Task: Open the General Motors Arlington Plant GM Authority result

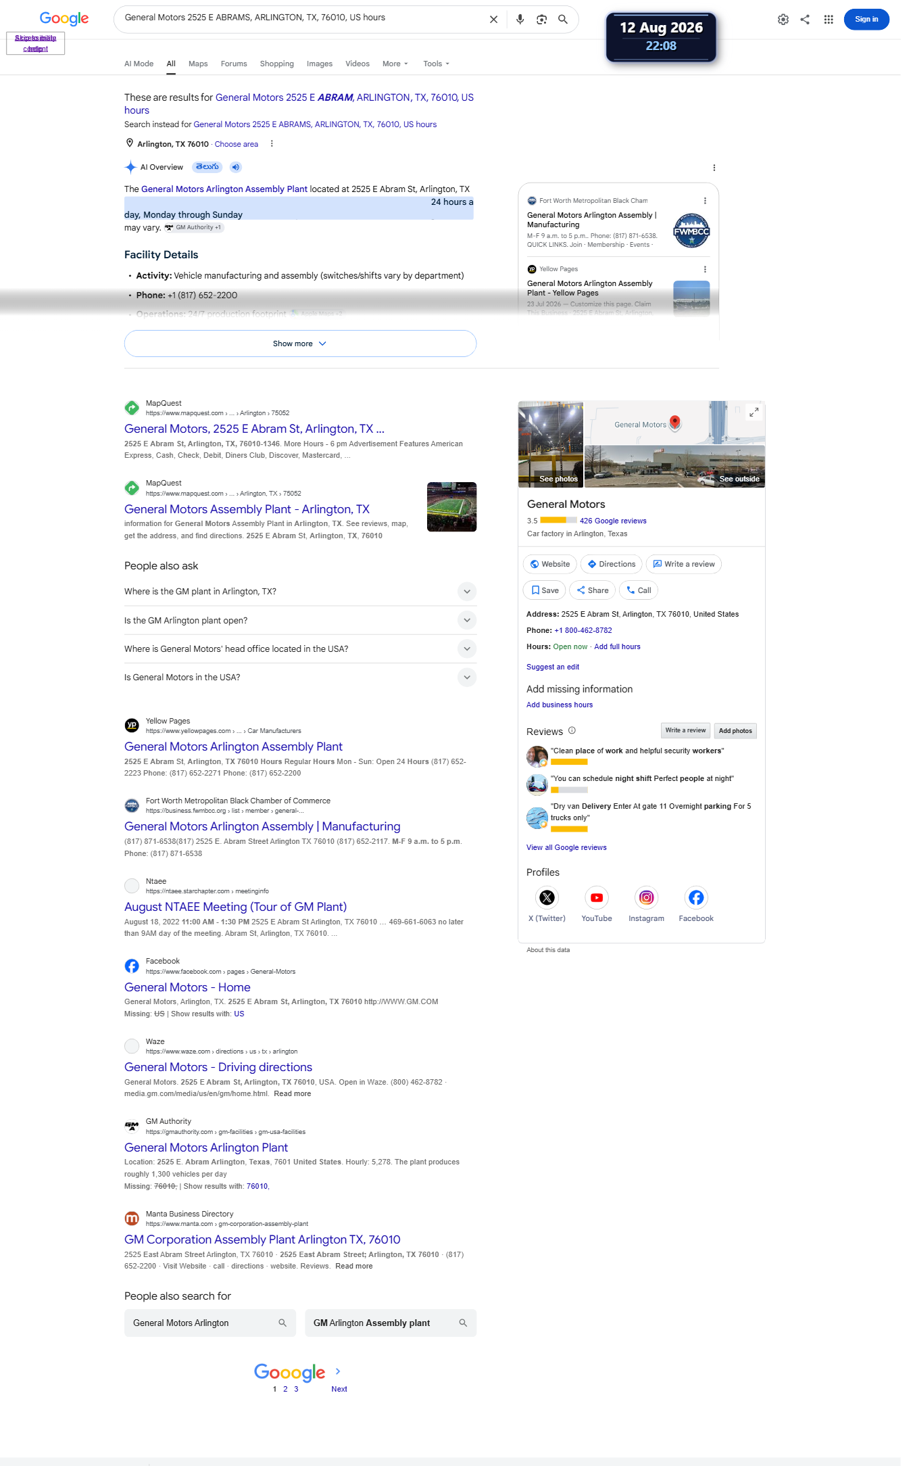Action: click(x=206, y=1148)
